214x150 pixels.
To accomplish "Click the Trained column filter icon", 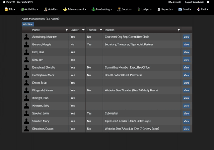I will click(101, 30).
